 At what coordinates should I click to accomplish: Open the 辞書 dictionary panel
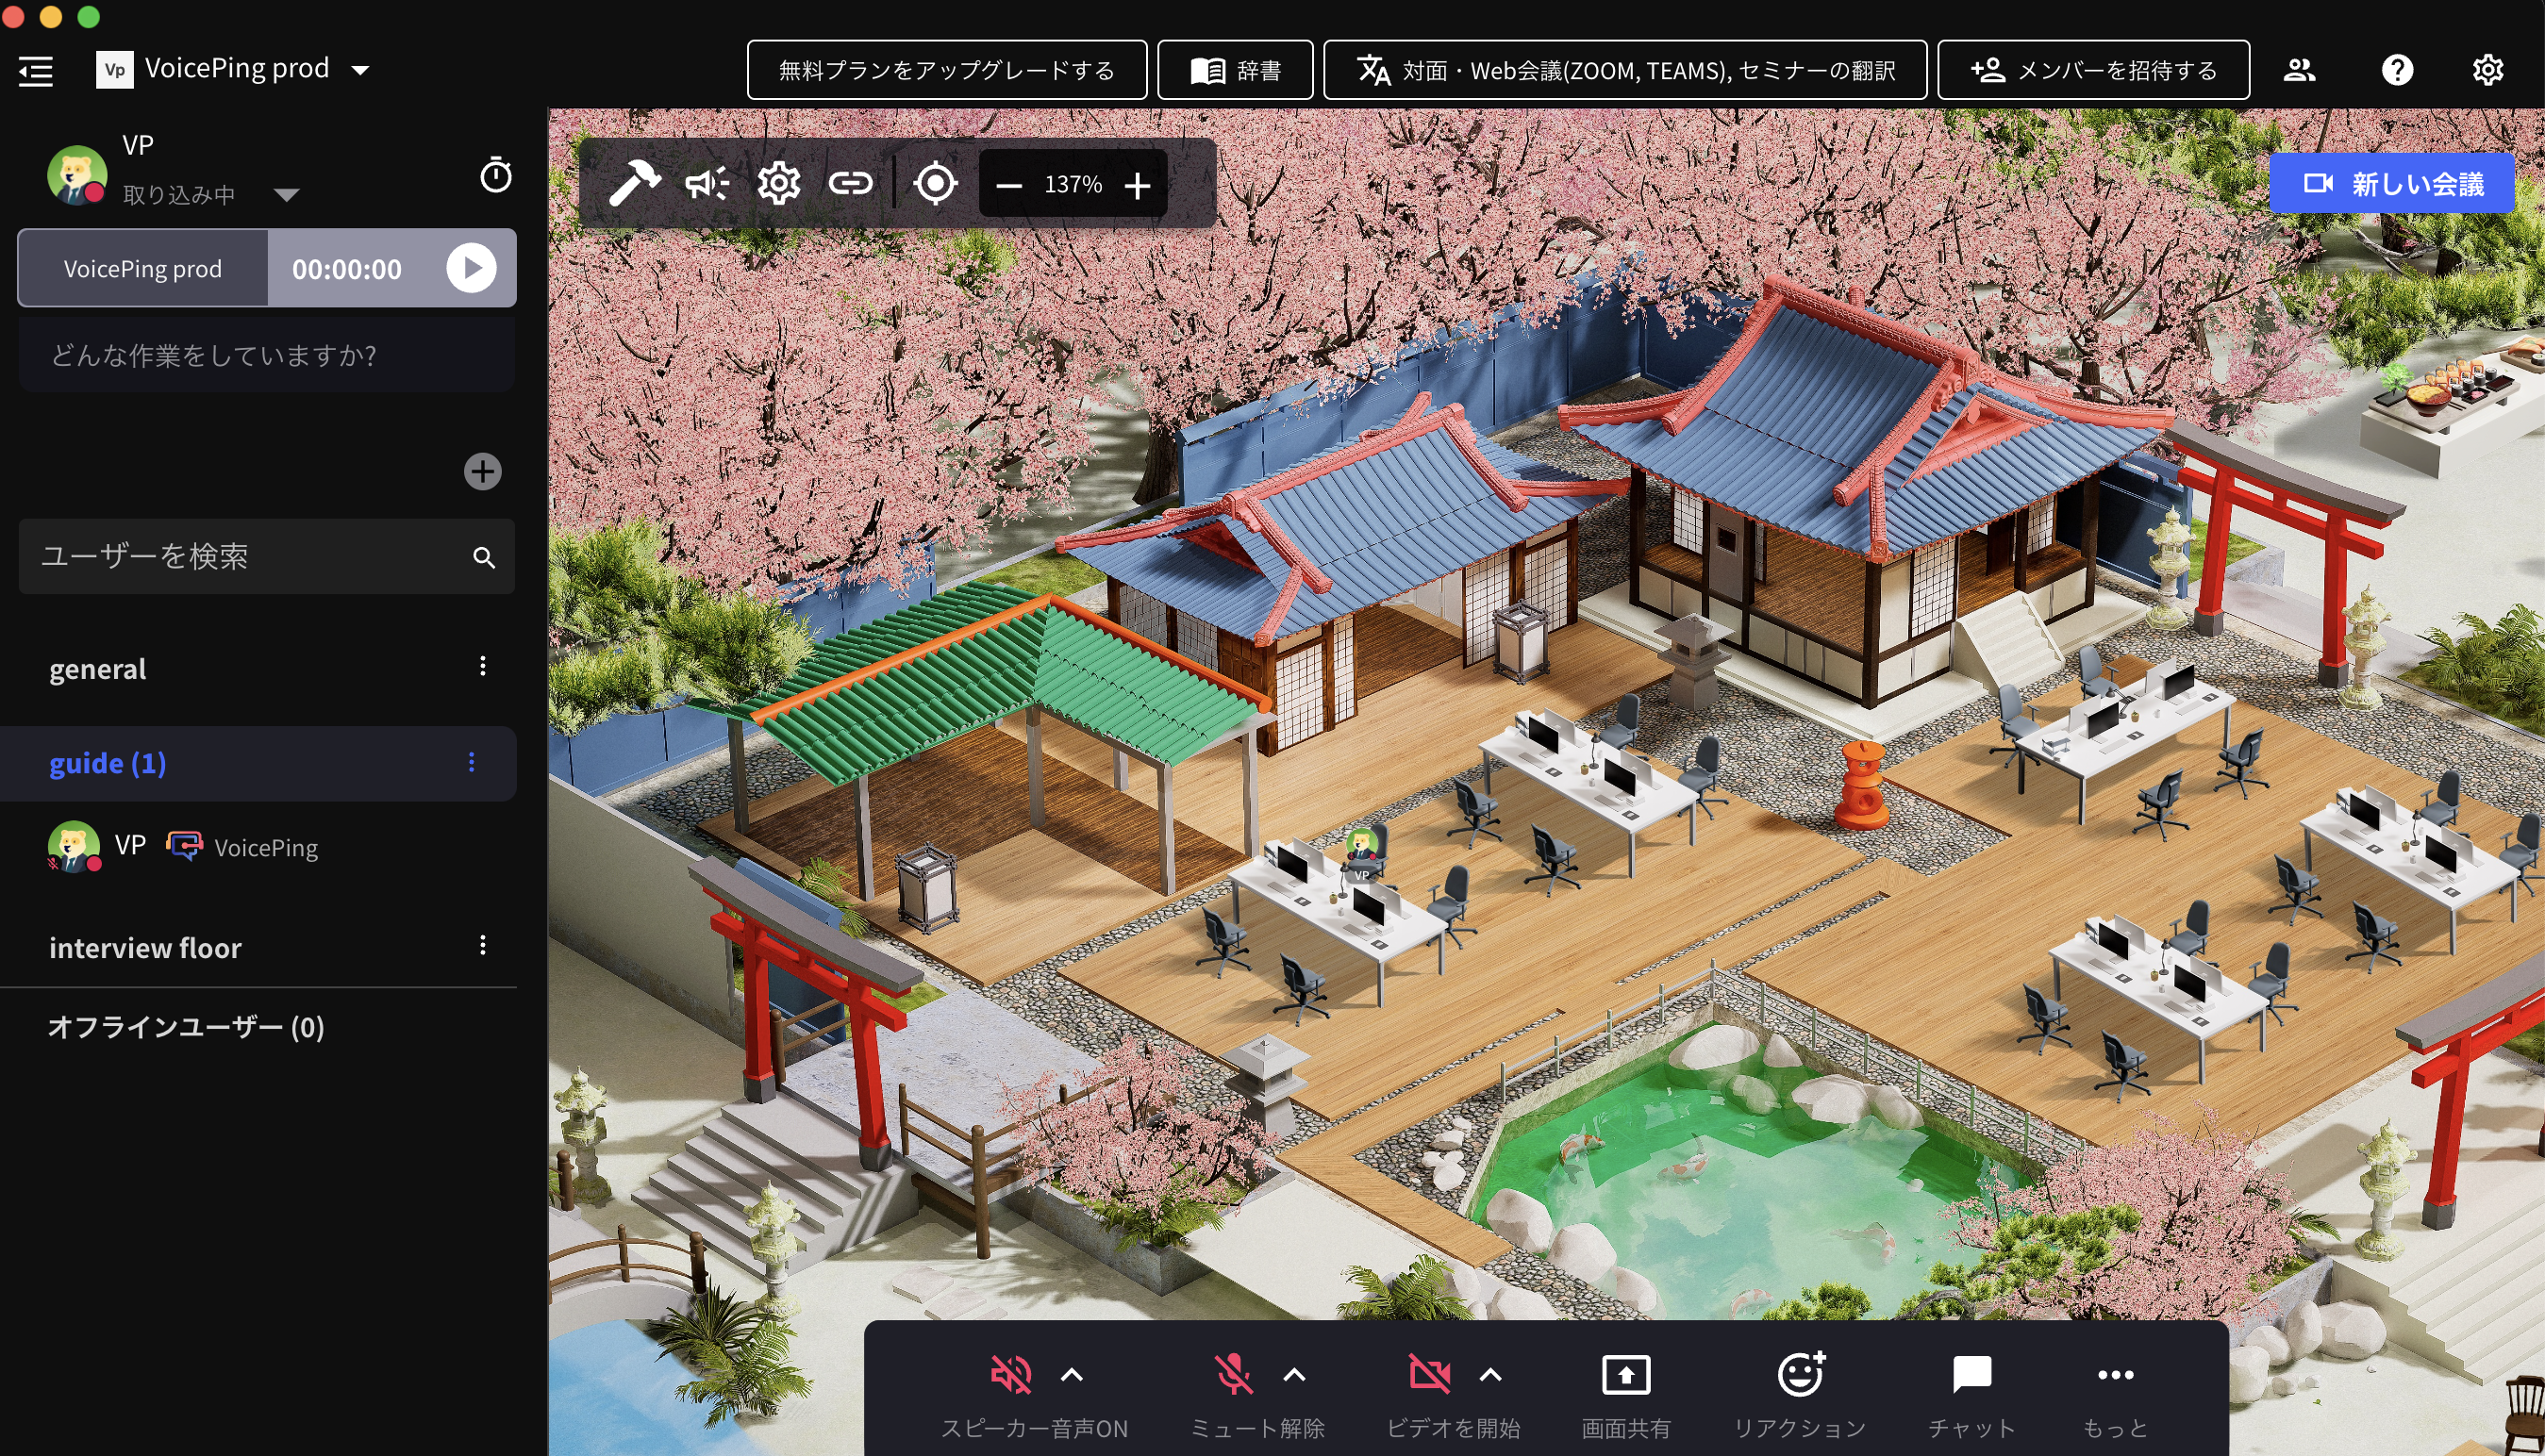click(1236, 70)
